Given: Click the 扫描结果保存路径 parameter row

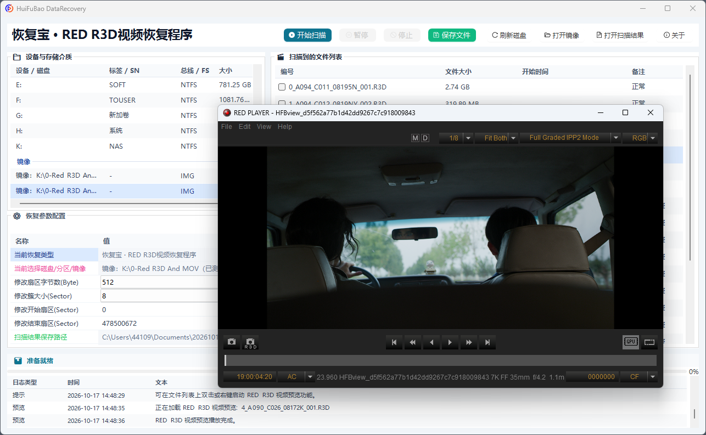Looking at the screenshot, I should 114,337.
